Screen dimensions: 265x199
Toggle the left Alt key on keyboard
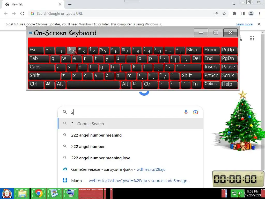tap(61, 84)
